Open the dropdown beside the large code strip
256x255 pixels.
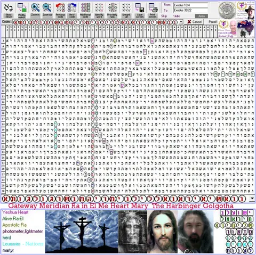252,199
